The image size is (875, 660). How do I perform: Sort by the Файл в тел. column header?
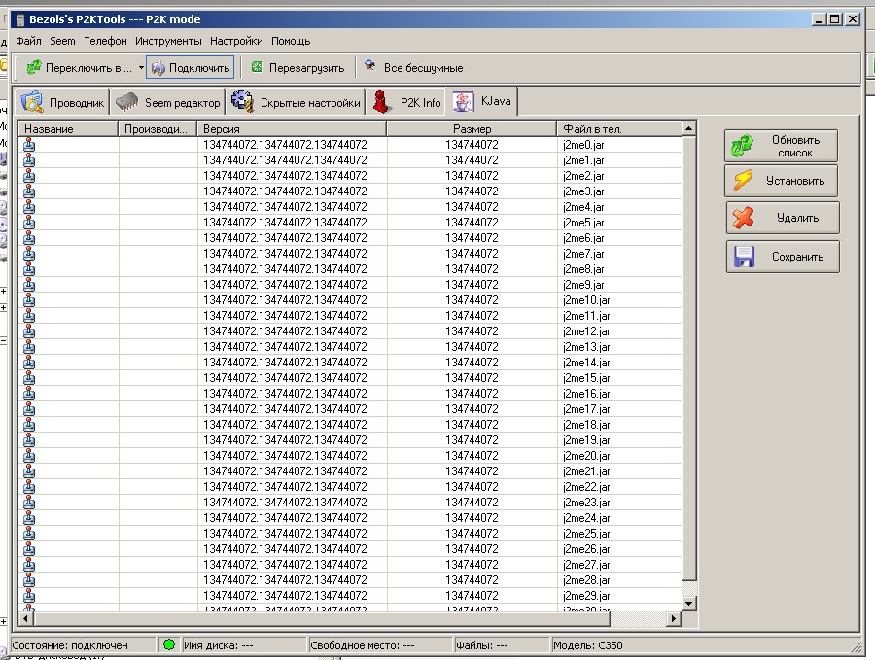point(619,129)
